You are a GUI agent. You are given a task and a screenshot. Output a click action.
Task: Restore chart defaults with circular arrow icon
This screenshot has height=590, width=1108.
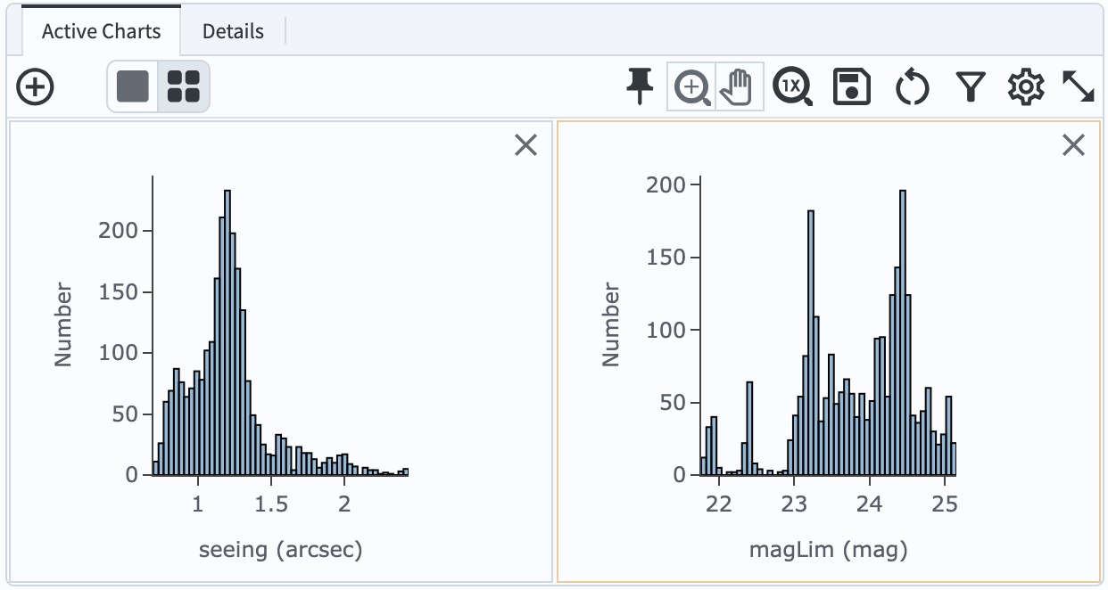click(912, 87)
